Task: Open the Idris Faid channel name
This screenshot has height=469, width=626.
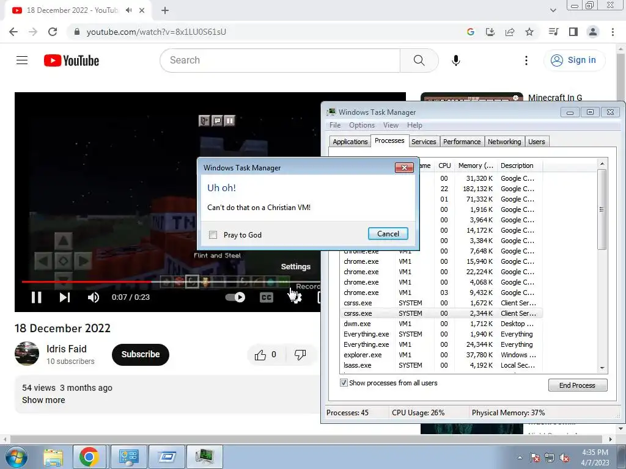Action: 66,349
